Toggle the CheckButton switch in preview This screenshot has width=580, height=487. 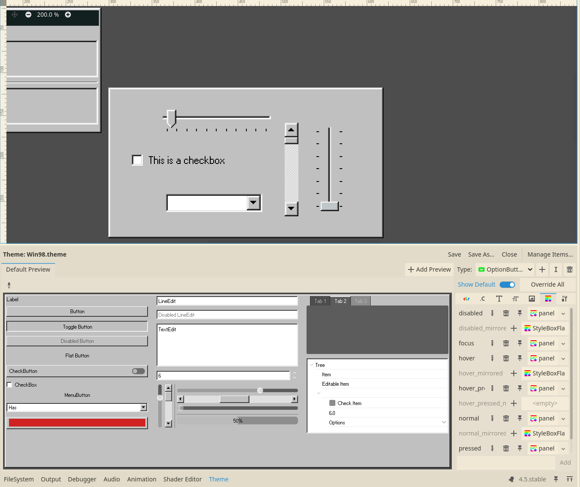point(138,371)
